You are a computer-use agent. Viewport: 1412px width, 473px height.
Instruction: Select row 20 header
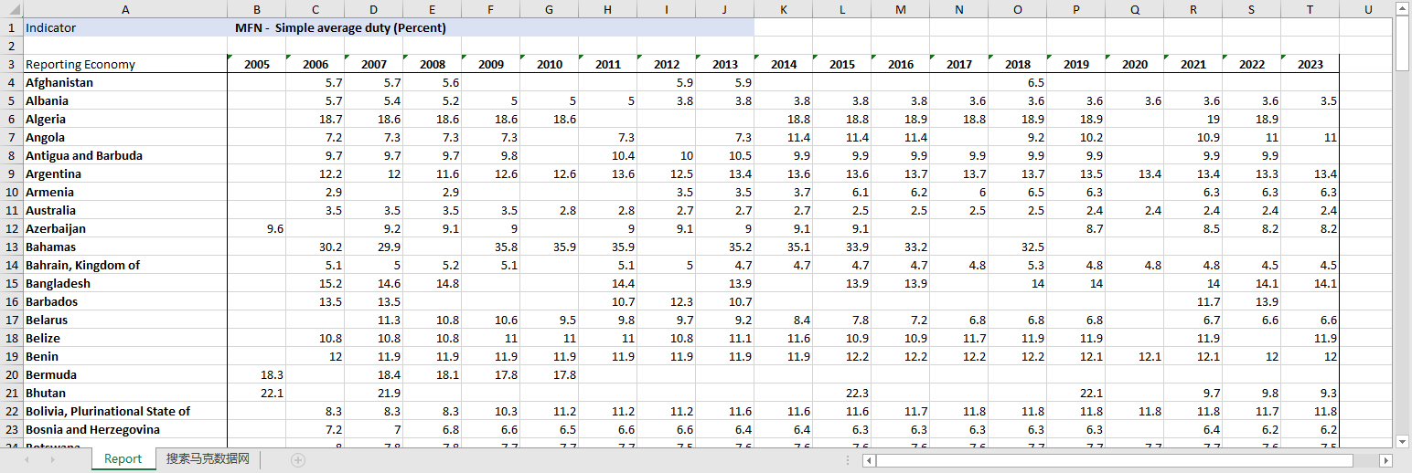click(11, 374)
